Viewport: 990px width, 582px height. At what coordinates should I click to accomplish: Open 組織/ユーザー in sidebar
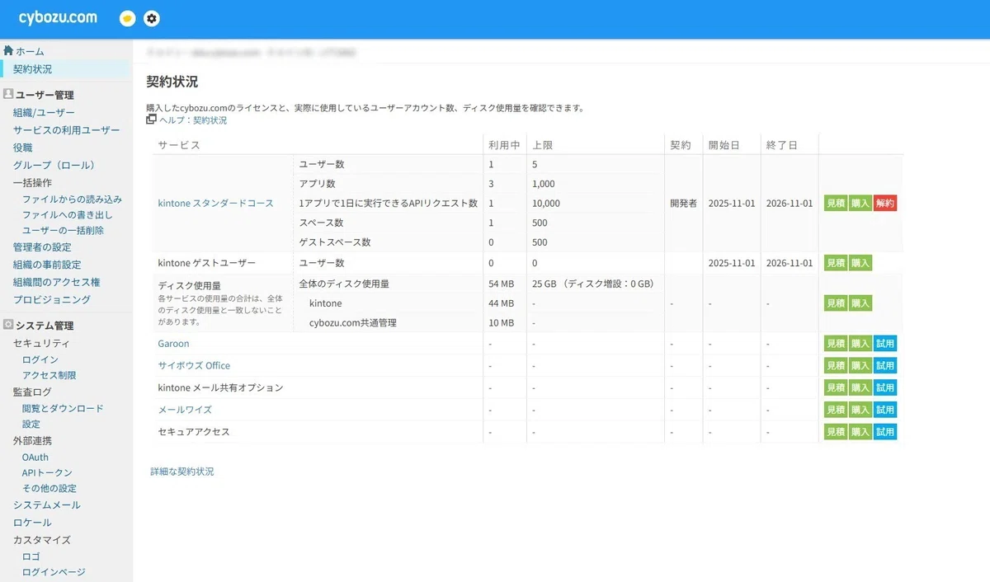coord(44,113)
